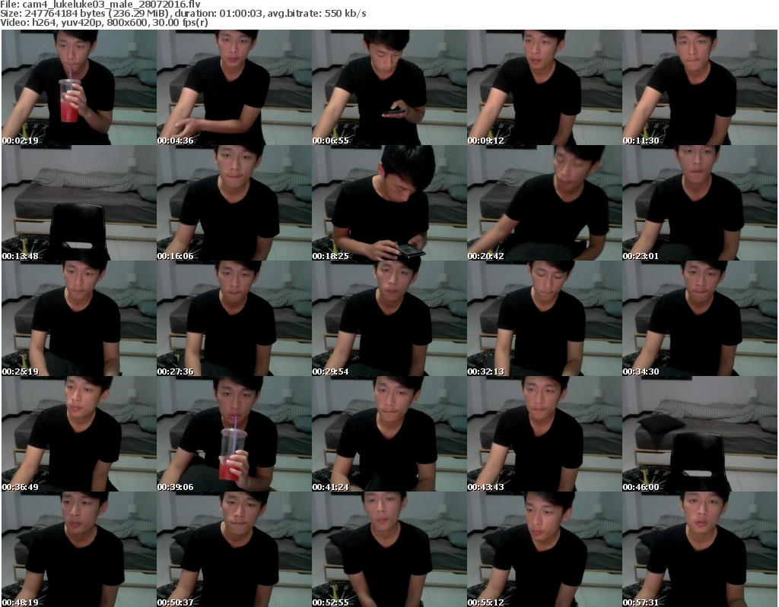
Task: Open the empty-chair frame at 00:13:48
Action: point(79,203)
